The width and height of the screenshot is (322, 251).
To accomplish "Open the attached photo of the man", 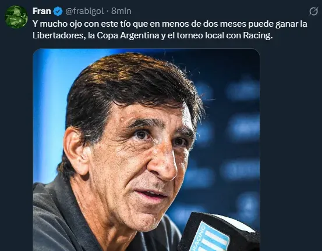I will [146, 150].
